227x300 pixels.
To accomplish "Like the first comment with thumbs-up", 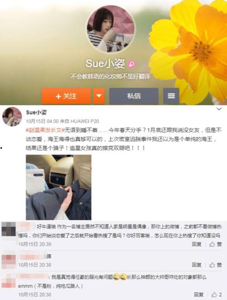I will click(x=215, y=244).
